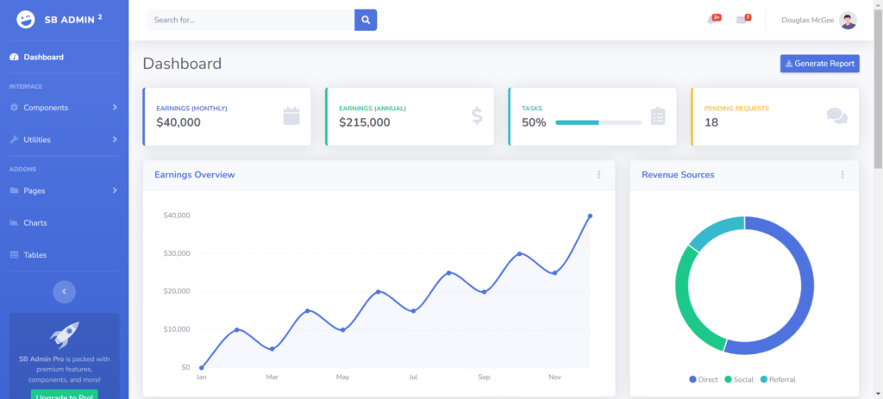Viewport: 883px width, 399px height.
Task: Open the messages envelope icon
Action: pyautogui.click(x=742, y=20)
